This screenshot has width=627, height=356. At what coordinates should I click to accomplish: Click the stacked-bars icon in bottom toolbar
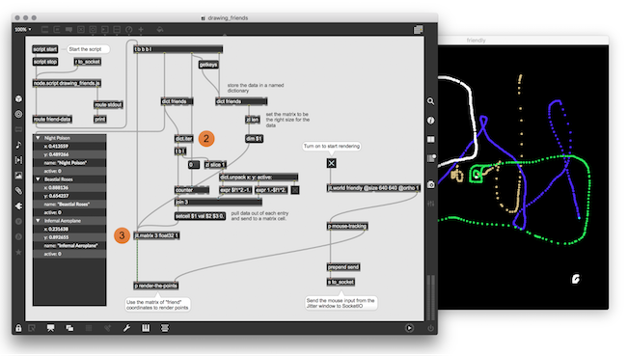point(165,328)
